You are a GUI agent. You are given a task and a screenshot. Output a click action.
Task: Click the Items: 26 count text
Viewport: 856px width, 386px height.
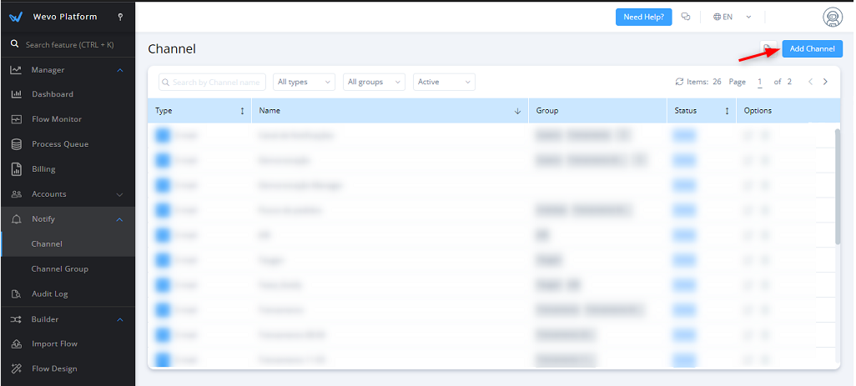704,82
